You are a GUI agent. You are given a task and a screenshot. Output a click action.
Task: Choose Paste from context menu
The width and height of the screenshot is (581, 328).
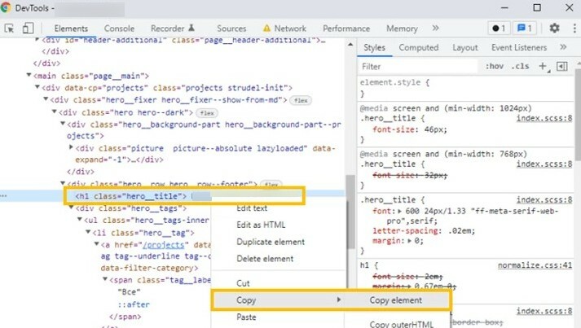click(246, 317)
